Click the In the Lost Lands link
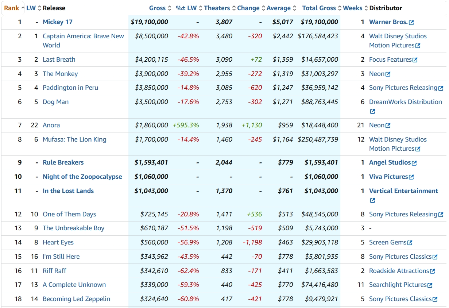This screenshot has height=308, width=449. click(x=68, y=191)
